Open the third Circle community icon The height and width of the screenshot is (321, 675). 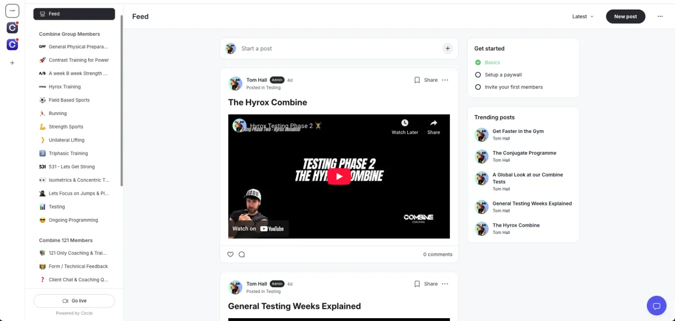(x=12, y=44)
